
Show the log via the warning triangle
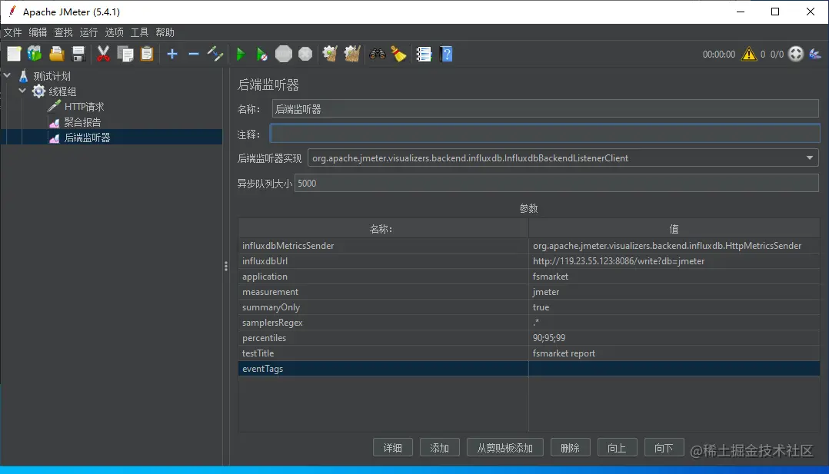click(749, 54)
